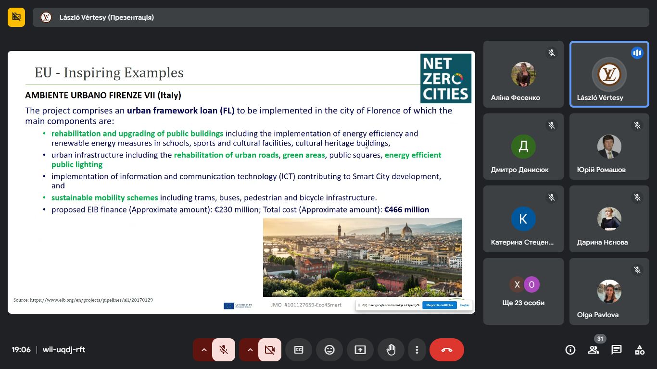Toggle closed captions
Image resolution: width=657 pixels, height=369 pixels.
point(299,350)
